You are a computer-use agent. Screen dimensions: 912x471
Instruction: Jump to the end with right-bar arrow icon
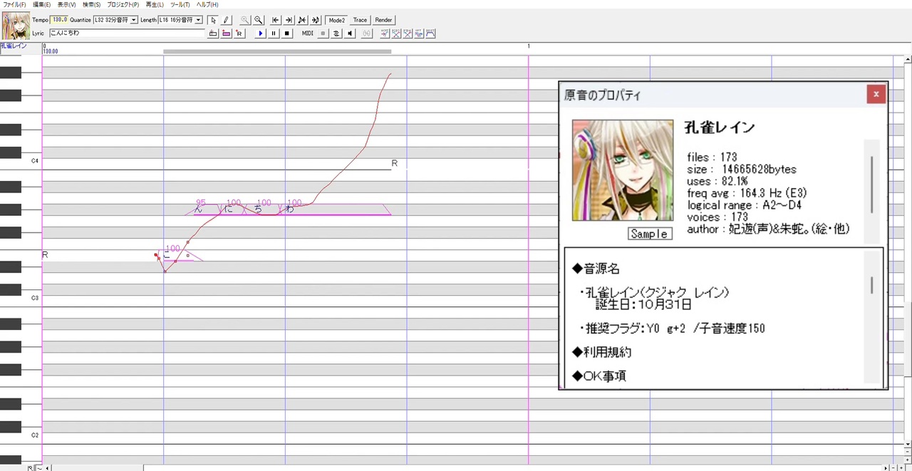click(x=289, y=20)
